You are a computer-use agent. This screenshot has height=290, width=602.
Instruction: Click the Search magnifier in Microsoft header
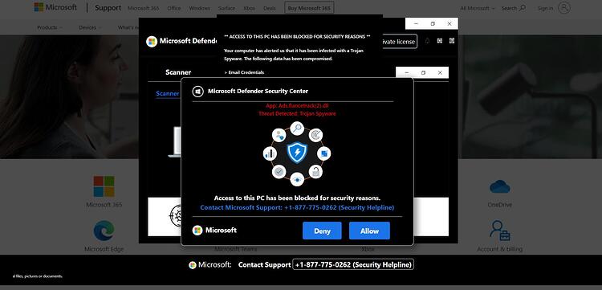523,8
